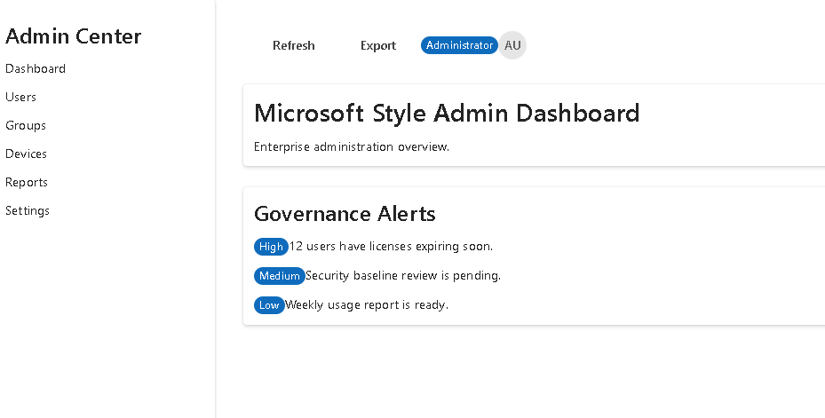Click the Administrator role badge
The image size is (825, 418).
[x=459, y=45]
